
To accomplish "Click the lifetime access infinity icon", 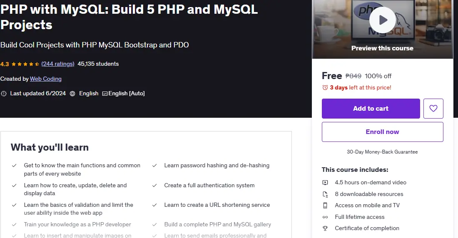I will [x=325, y=217].
